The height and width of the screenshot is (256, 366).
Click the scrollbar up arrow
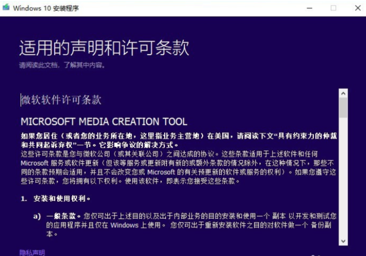[343, 93]
